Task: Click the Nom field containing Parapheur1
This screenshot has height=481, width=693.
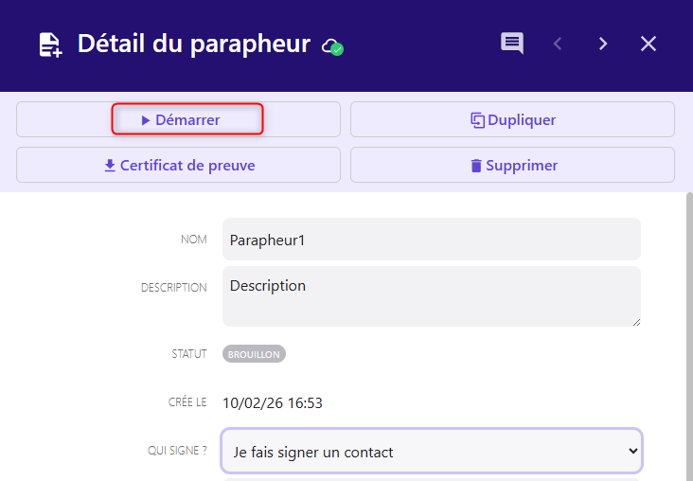Action: [x=431, y=240]
